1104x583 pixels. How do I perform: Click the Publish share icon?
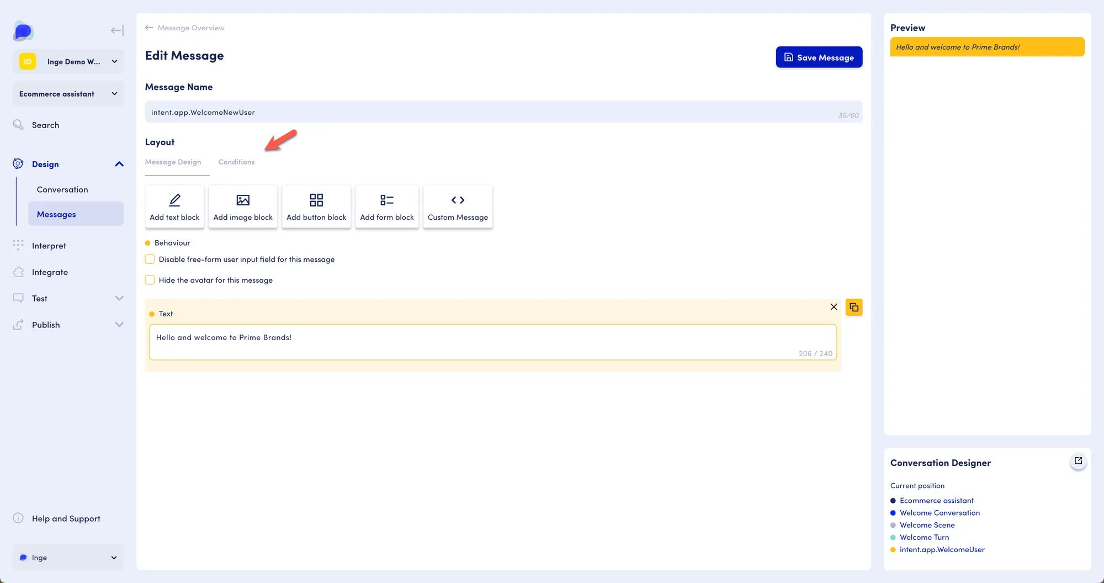(18, 325)
